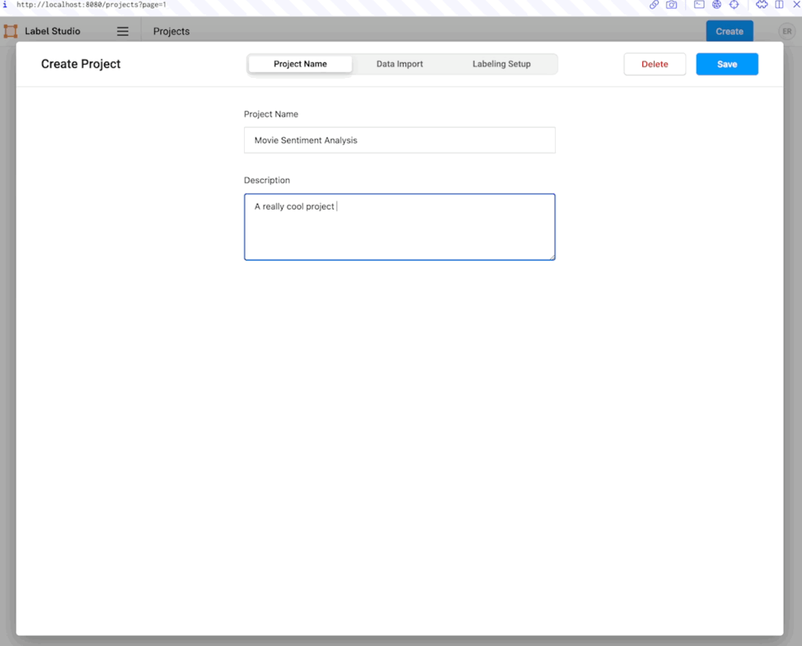
Task: Switch to the Data Import tab
Action: point(399,64)
